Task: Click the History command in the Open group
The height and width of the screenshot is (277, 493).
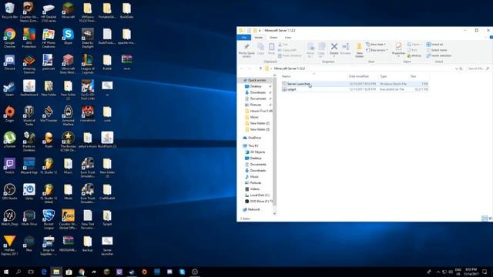Action: tap(414, 55)
